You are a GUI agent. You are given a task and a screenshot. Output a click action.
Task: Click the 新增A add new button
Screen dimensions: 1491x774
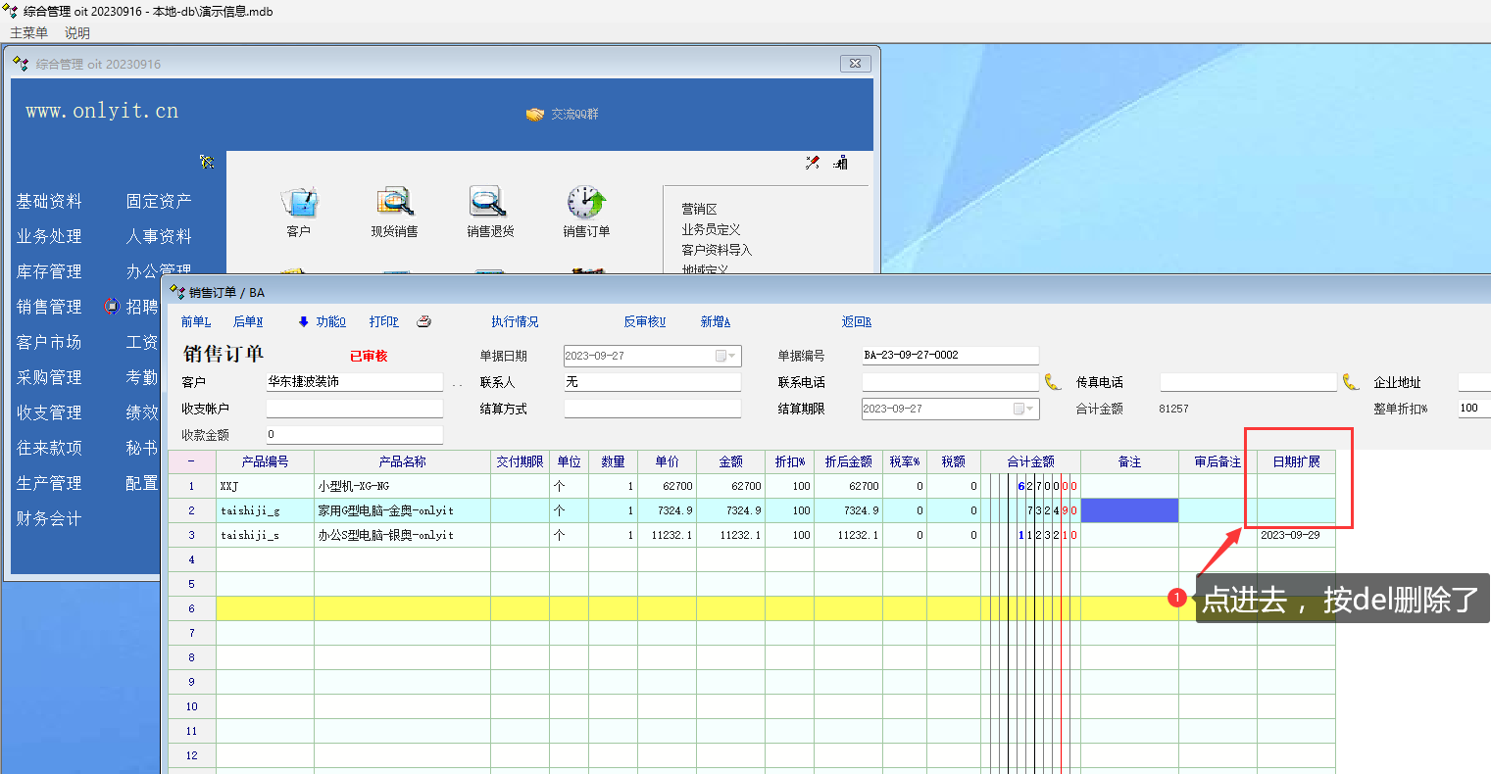(x=715, y=321)
